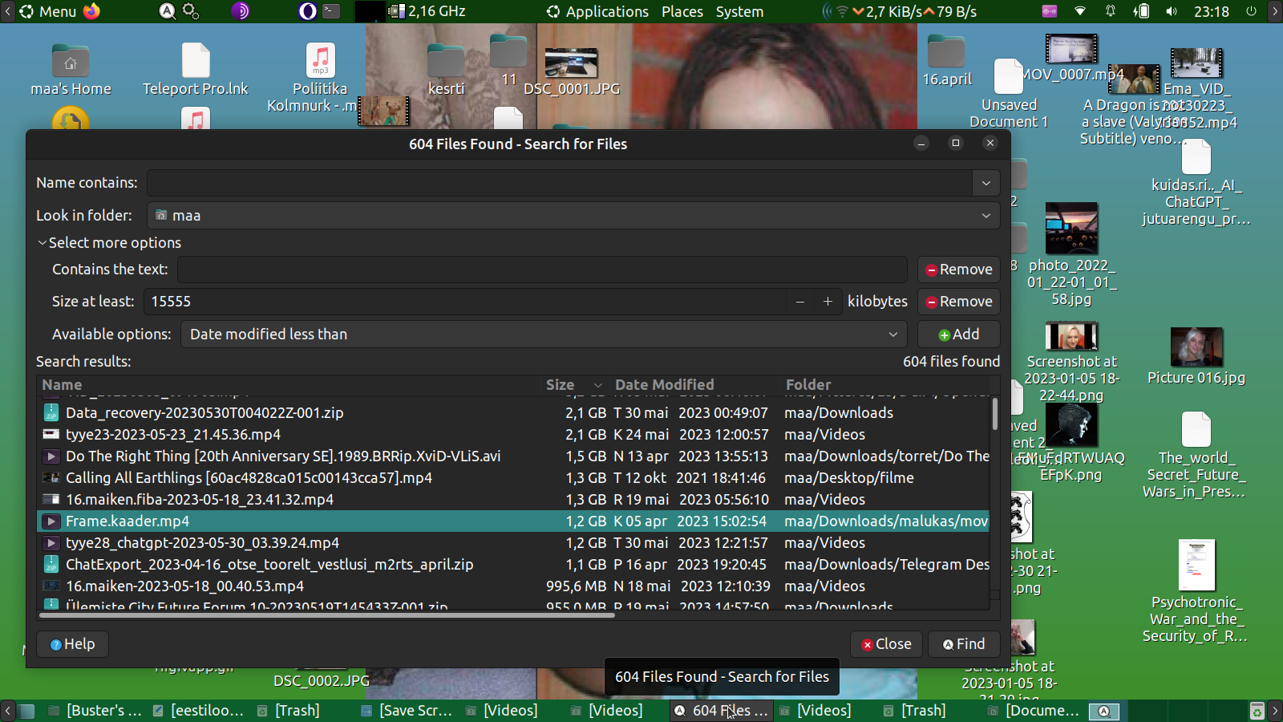Open the notification bell icon in top panel
This screenshot has height=722, width=1283.
[1111, 11]
